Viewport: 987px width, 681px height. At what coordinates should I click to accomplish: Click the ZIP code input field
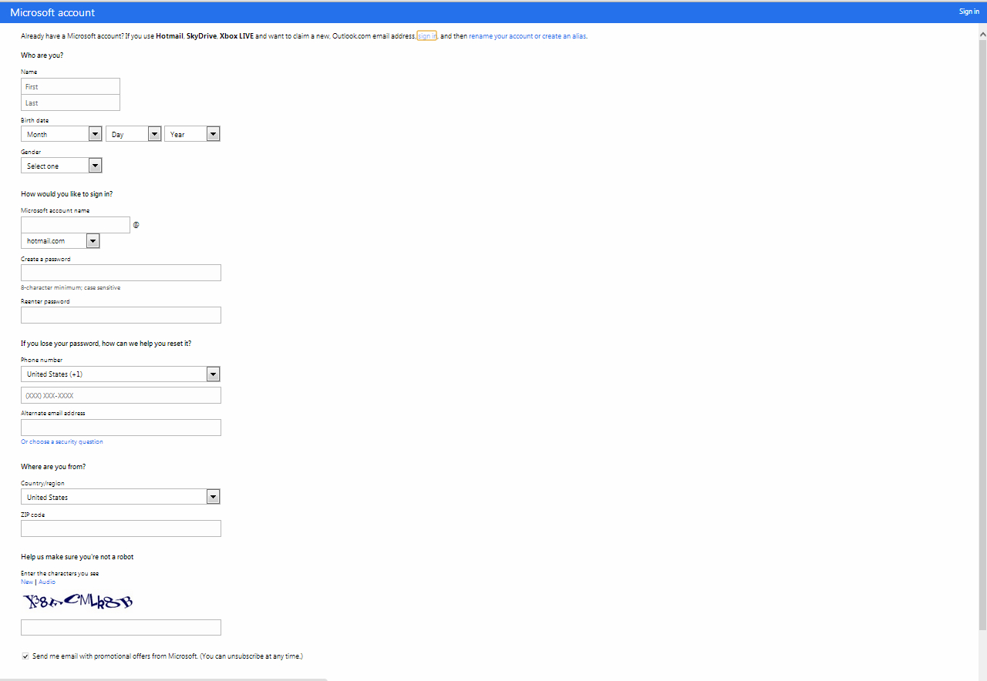[x=121, y=528]
